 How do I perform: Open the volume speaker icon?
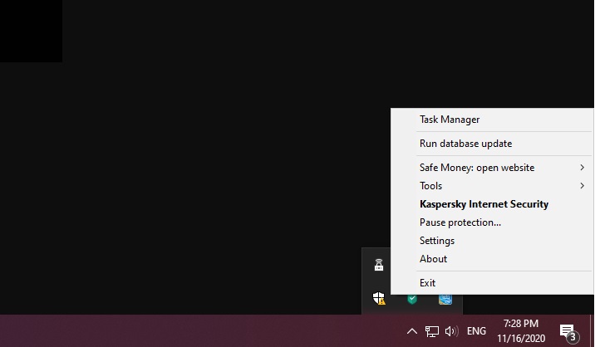(451, 331)
